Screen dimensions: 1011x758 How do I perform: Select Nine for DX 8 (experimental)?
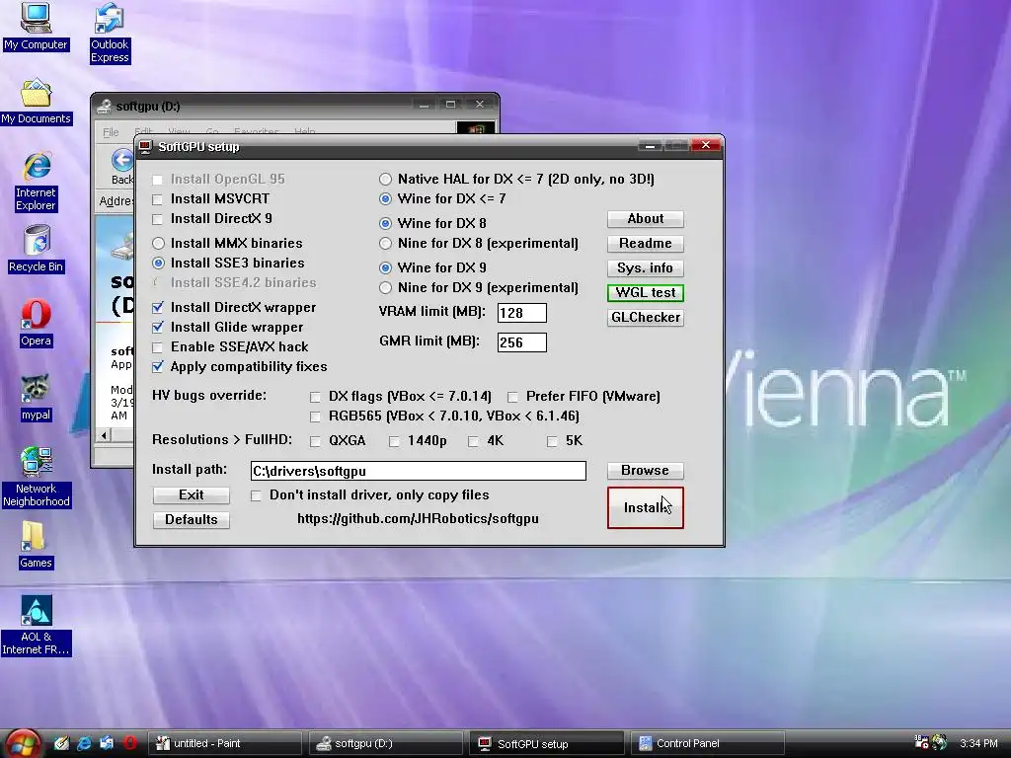[386, 244]
